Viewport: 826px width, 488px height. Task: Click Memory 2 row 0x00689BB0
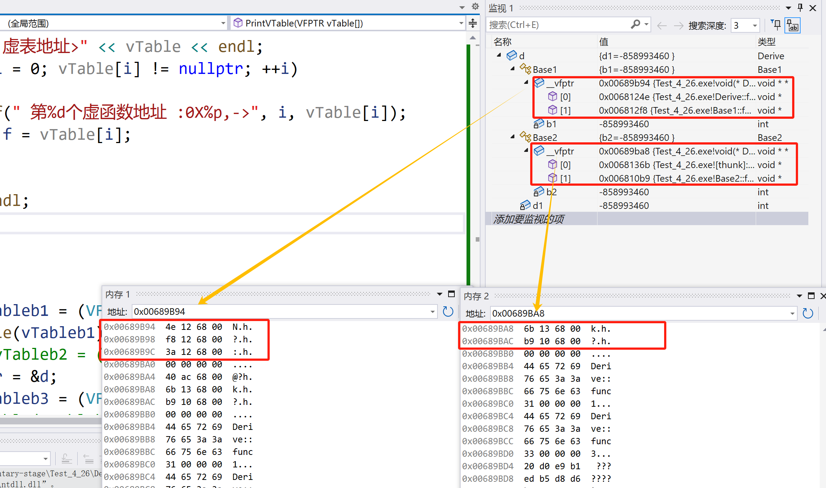(x=536, y=354)
